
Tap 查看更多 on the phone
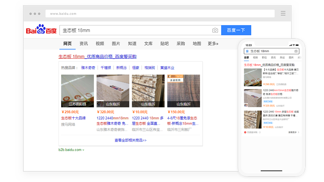293,132
